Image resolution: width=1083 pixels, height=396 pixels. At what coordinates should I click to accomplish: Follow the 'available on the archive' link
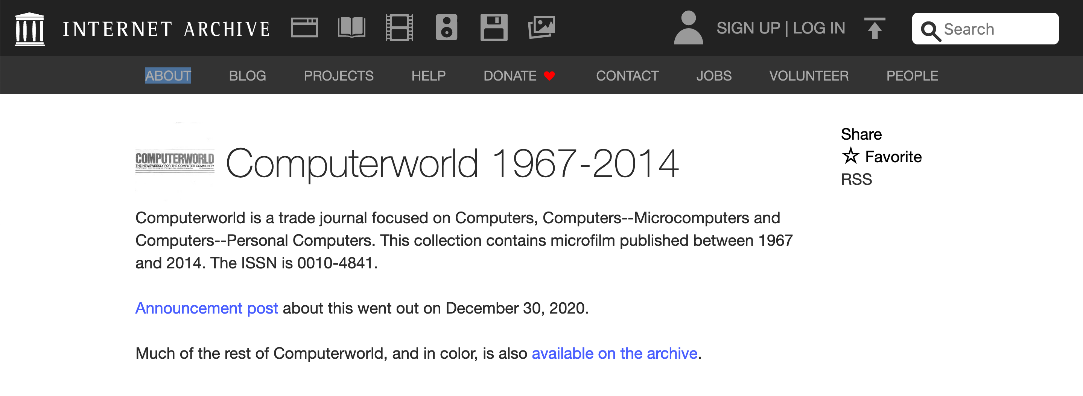coord(614,353)
